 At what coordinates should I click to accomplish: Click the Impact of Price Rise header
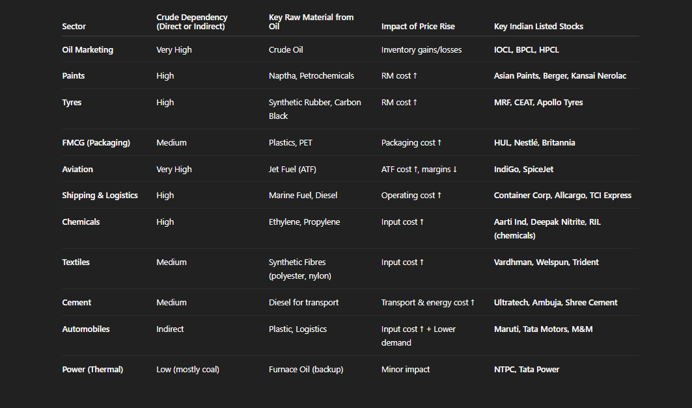(418, 27)
